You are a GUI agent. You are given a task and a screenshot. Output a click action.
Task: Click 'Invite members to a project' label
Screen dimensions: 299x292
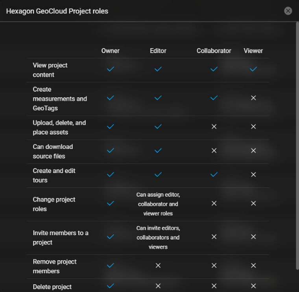click(x=61, y=238)
